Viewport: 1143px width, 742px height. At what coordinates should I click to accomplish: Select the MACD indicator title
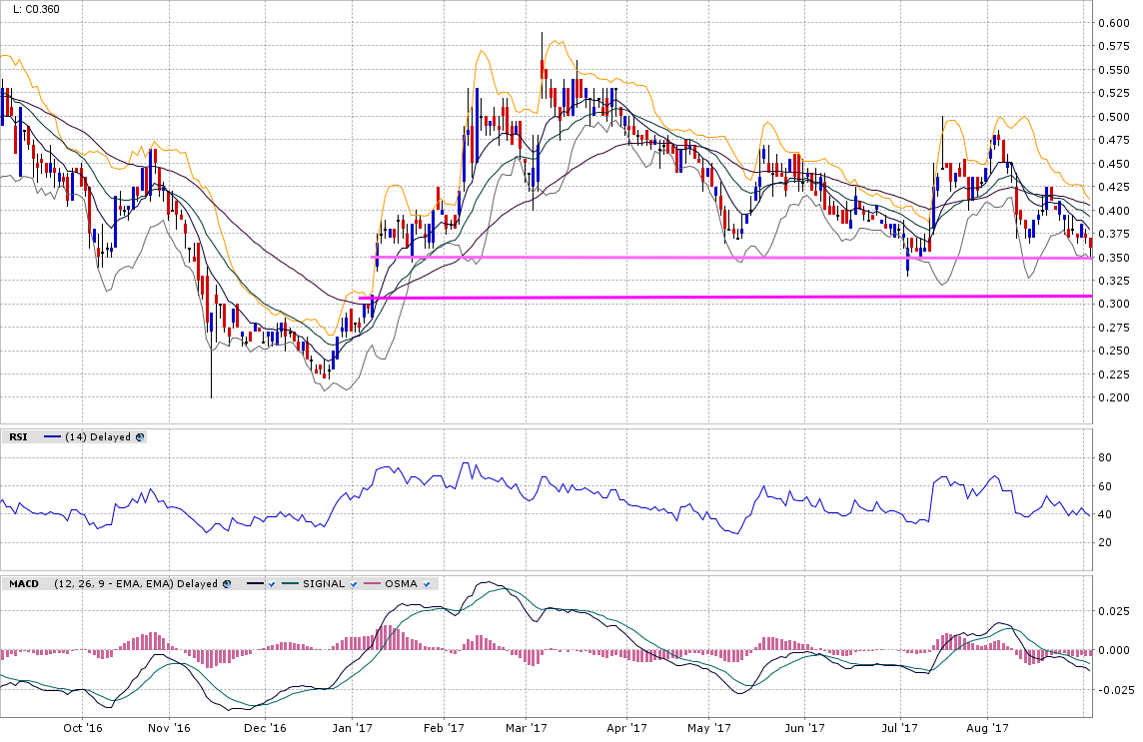[22, 583]
